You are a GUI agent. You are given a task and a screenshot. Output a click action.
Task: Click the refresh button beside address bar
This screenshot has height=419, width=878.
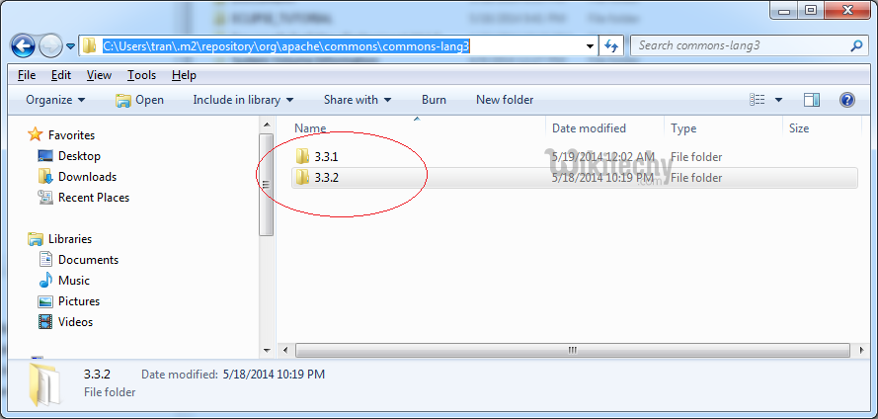click(611, 45)
